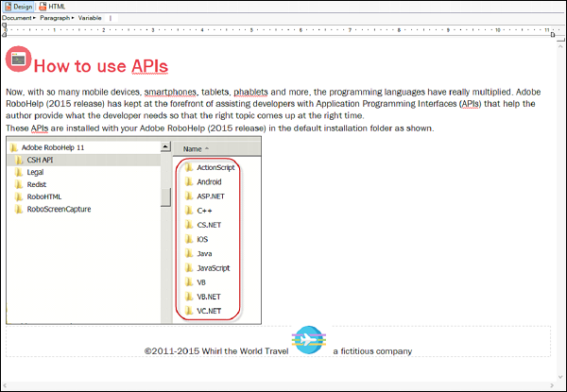The width and height of the screenshot is (567, 392).
Task: Click the VC.NET folder icon
Action: click(x=187, y=311)
